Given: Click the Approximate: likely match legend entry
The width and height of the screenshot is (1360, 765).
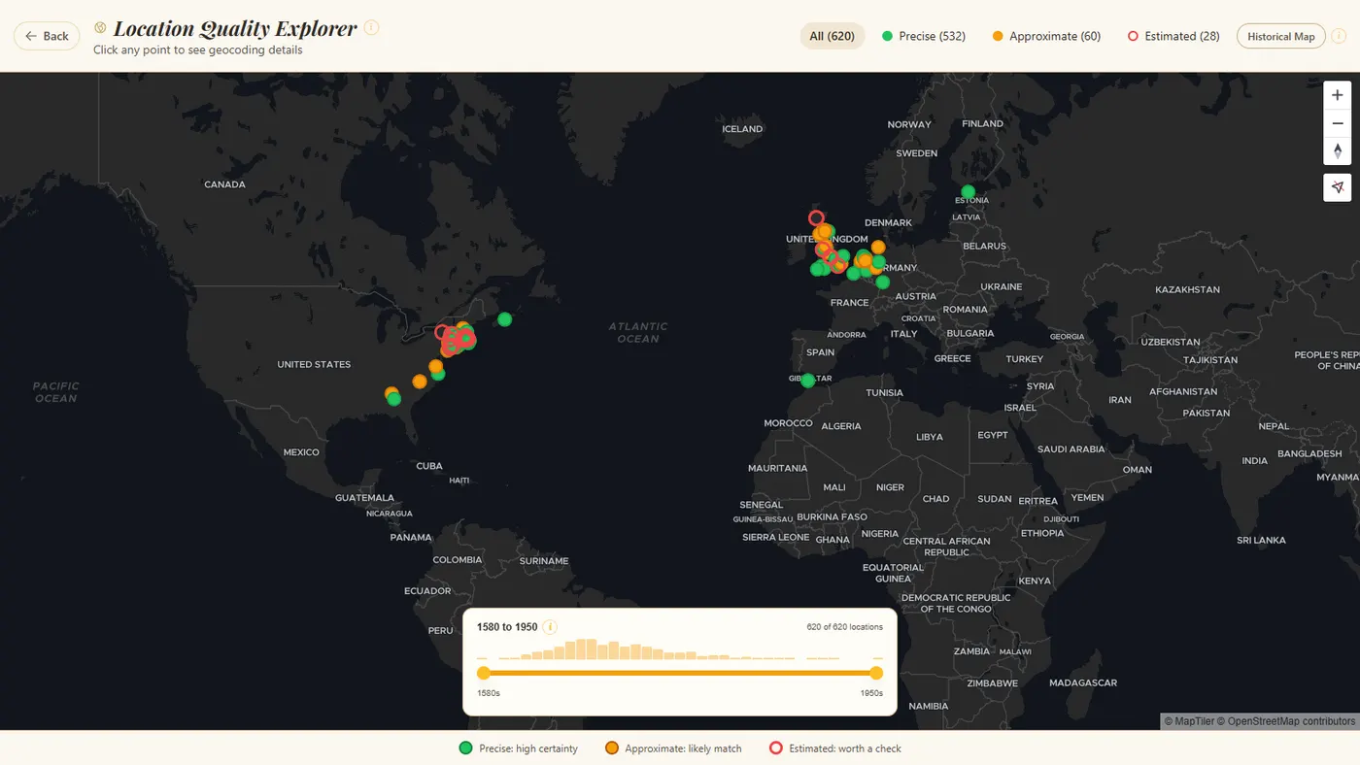Looking at the screenshot, I should [673, 748].
